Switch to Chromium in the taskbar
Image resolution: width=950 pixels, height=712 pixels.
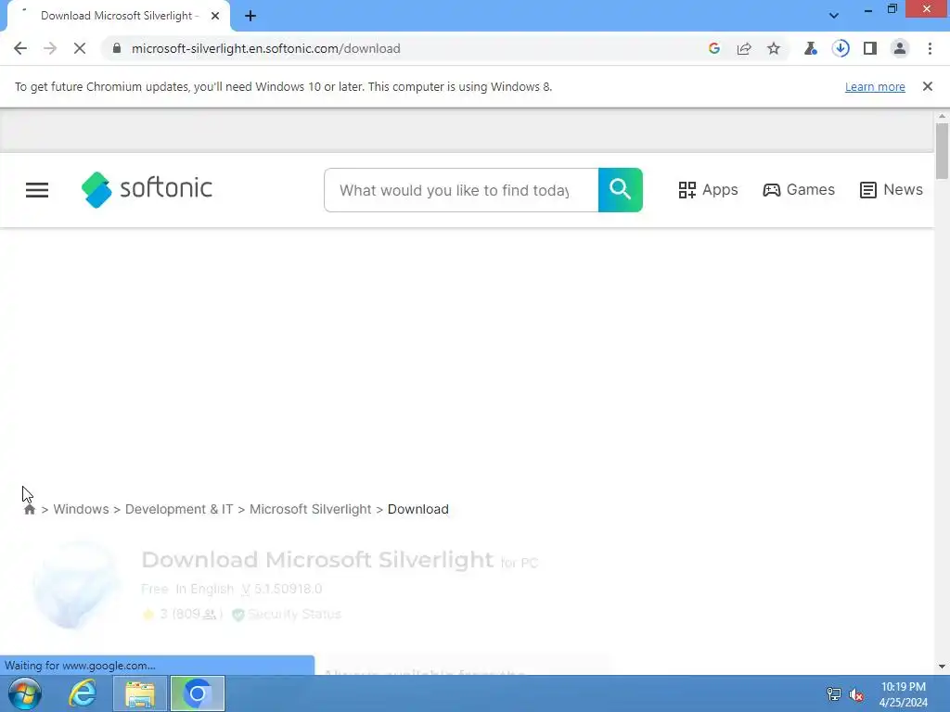click(x=198, y=693)
